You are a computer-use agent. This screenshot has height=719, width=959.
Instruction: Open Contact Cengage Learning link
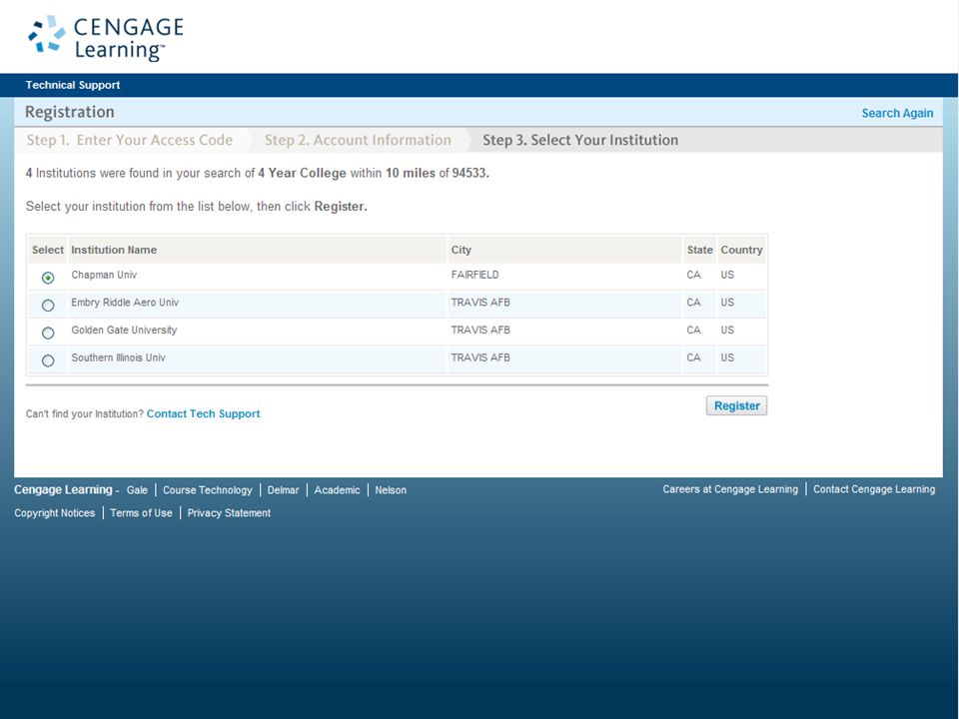[x=874, y=489]
